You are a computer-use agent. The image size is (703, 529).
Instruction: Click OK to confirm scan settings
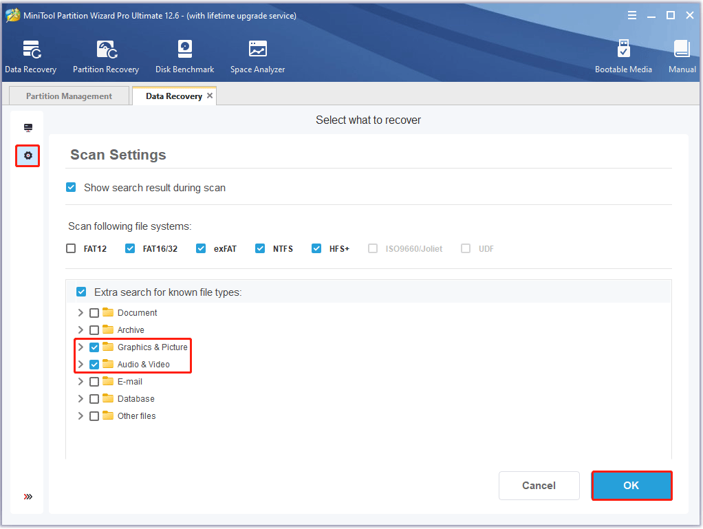[x=631, y=485]
